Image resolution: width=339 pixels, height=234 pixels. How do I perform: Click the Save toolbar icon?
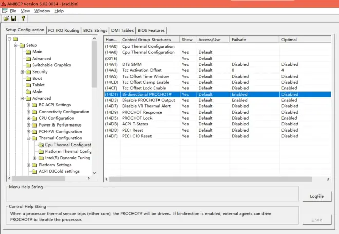click(x=14, y=19)
